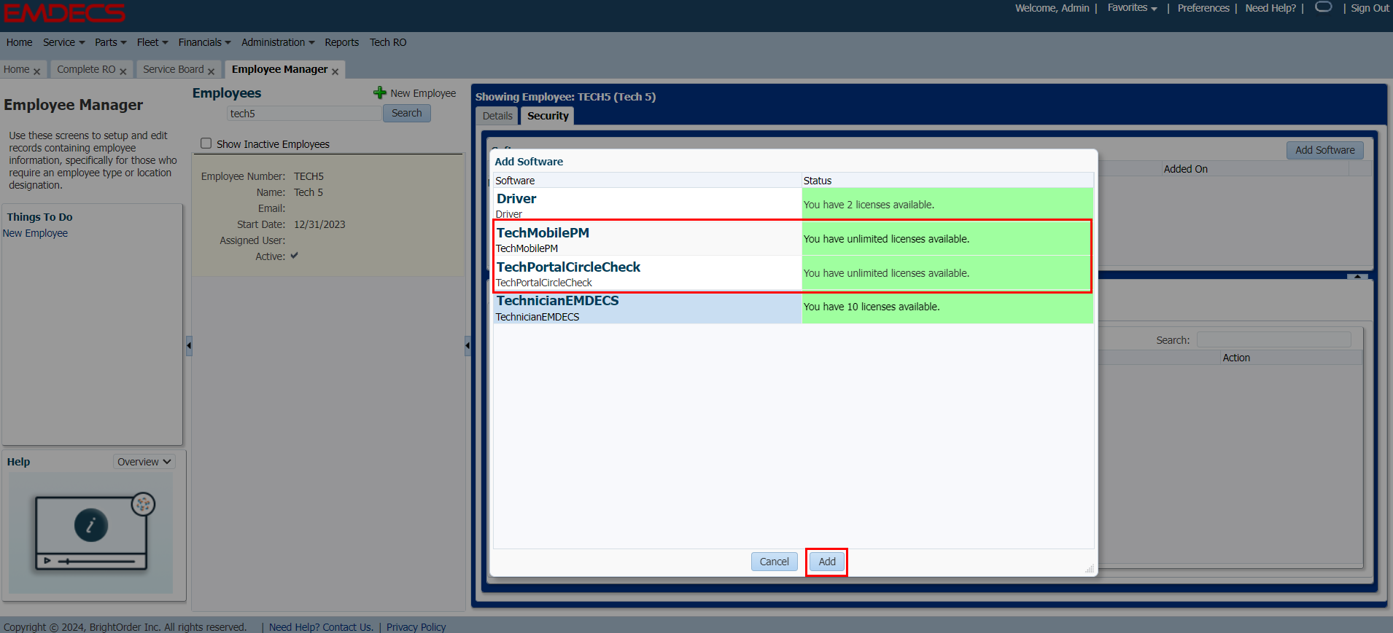Click the New Employee link in Things To Do

(35, 233)
